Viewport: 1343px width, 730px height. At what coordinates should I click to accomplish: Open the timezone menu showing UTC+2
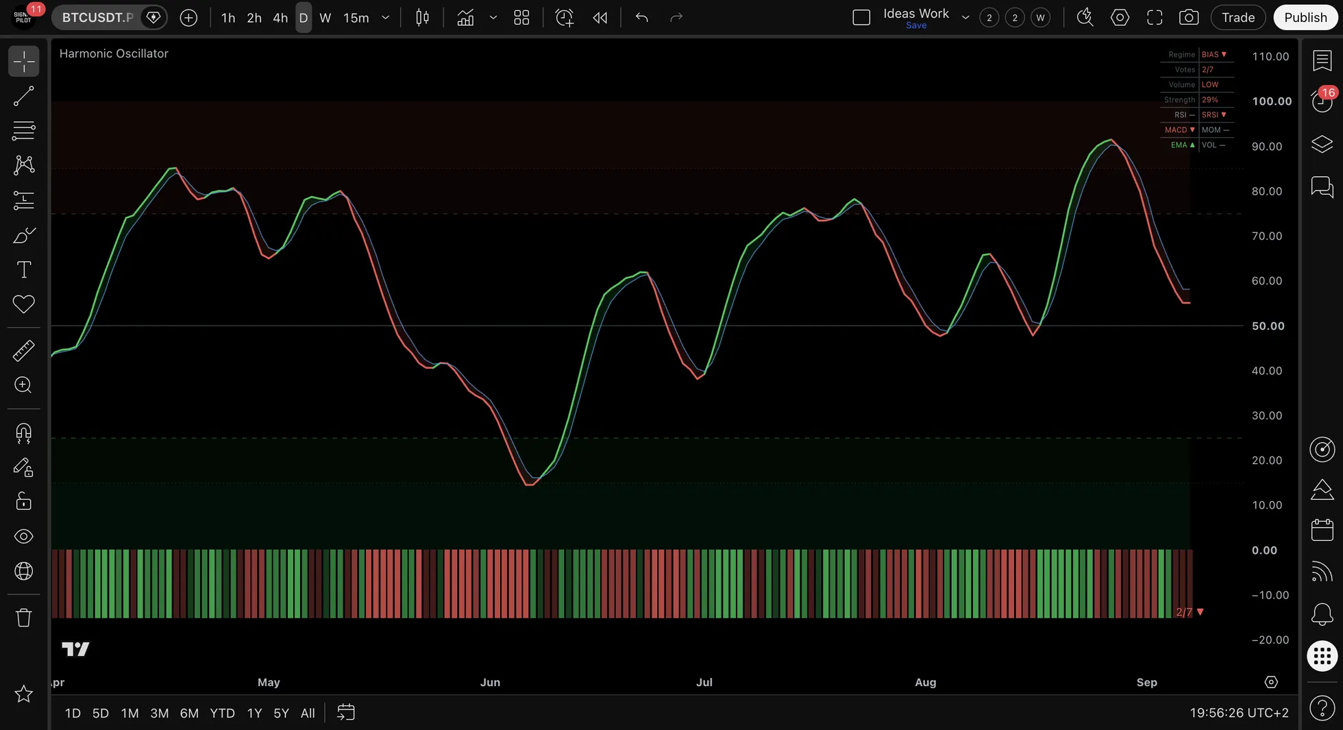[1239, 713]
